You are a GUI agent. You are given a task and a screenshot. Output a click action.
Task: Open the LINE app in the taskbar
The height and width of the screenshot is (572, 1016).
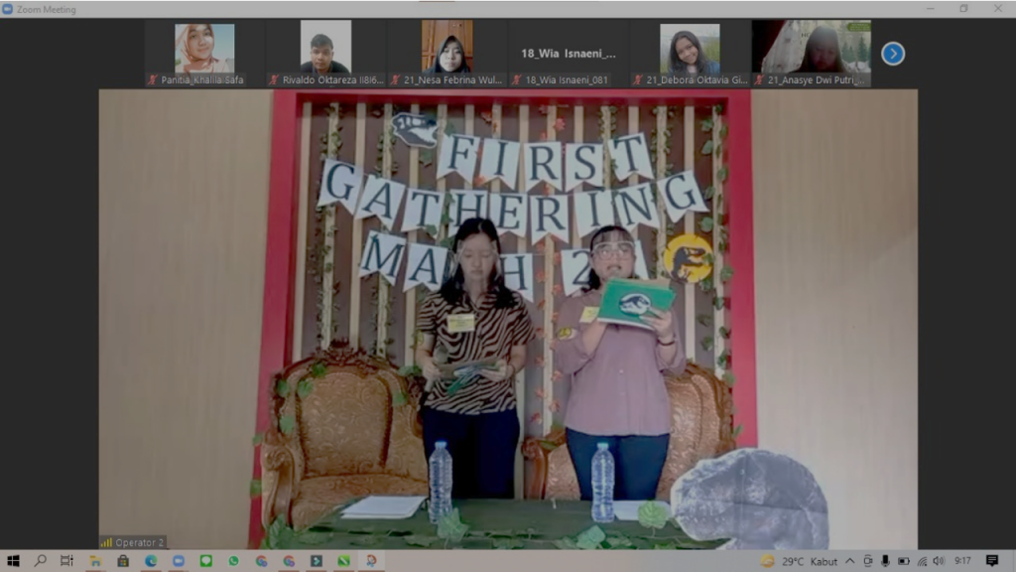pos(206,561)
